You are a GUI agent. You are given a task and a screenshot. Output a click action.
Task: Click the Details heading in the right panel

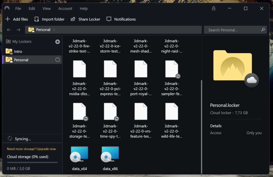click(x=216, y=126)
